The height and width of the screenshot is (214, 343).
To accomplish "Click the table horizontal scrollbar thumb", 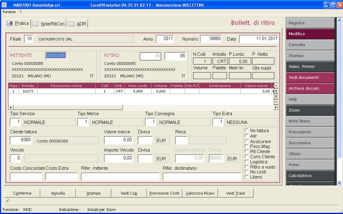I will pos(68,107).
